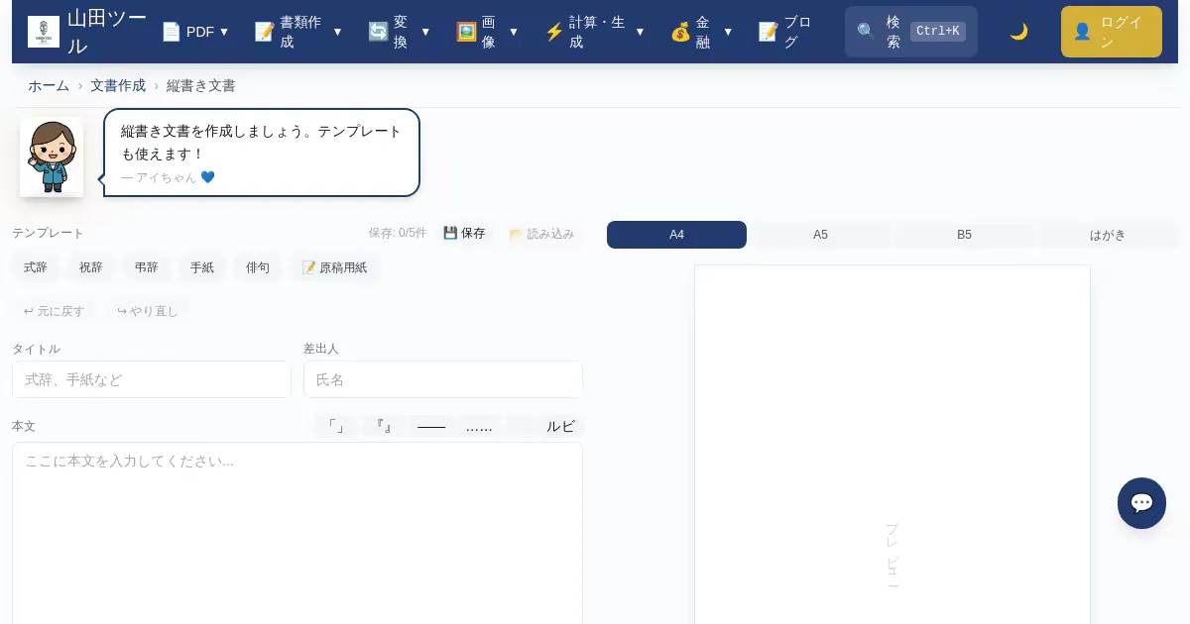The width and height of the screenshot is (1190, 624).
Task: Select the 原稿用紙 template
Action: 334,267
